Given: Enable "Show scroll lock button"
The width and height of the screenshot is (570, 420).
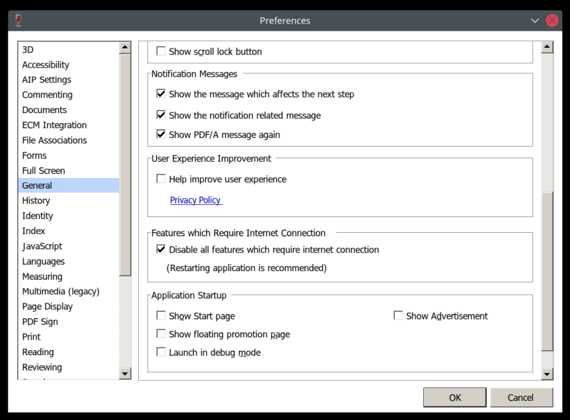Looking at the screenshot, I should [x=161, y=51].
